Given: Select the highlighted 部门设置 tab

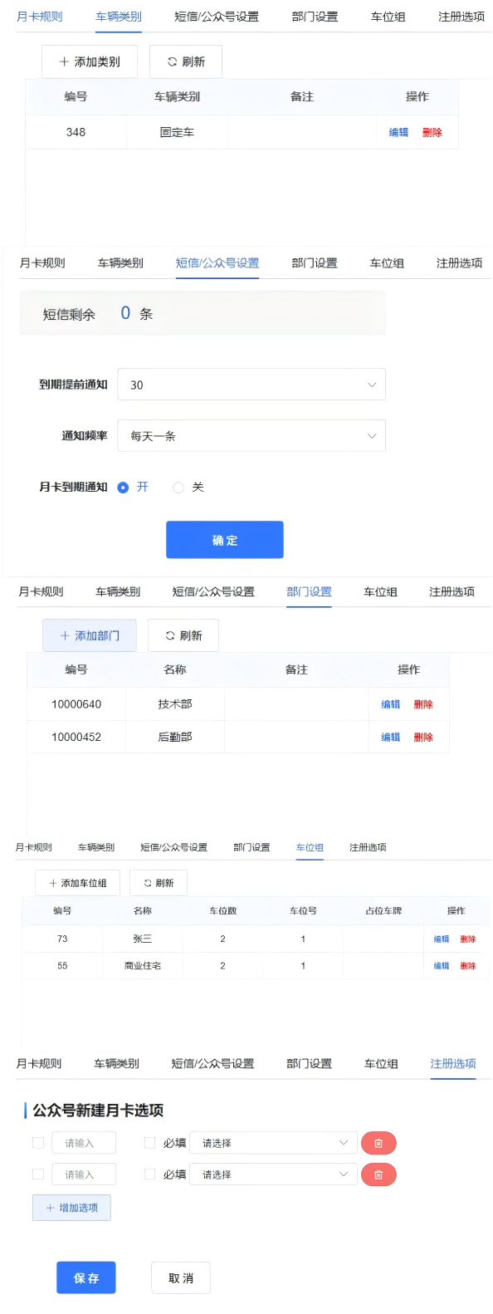Looking at the screenshot, I should tap(309, 592).
